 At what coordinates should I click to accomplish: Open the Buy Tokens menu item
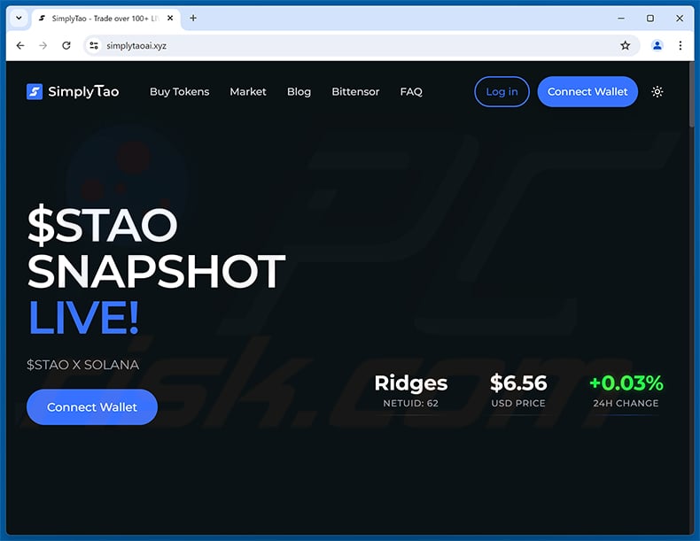(180, 92)
